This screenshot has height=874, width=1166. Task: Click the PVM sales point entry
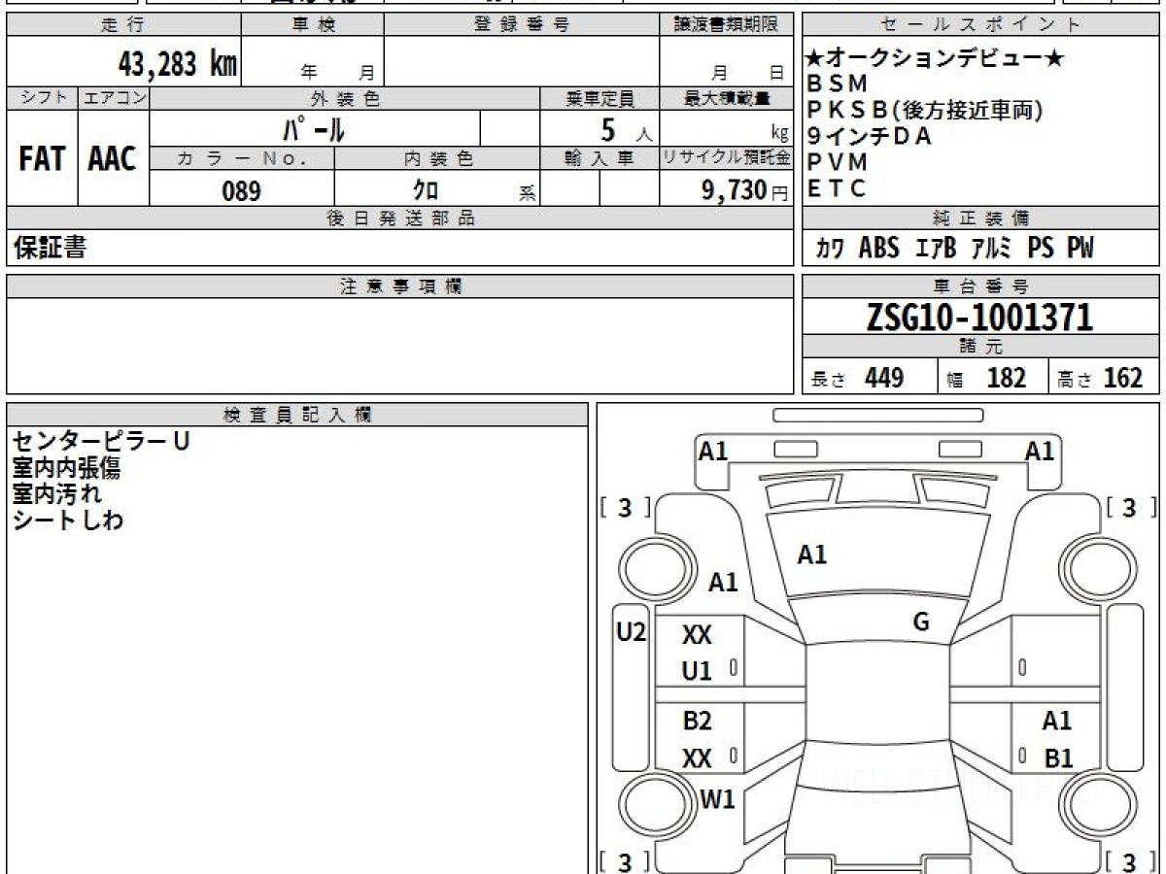[x=837, y=163]
